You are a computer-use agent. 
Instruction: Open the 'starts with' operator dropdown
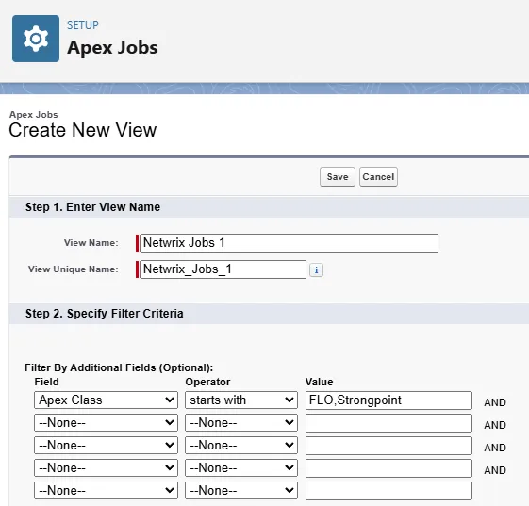(241, 400)
